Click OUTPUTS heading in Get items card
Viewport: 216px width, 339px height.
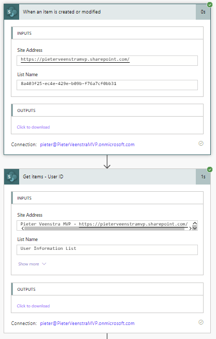[x=26, y=289]
